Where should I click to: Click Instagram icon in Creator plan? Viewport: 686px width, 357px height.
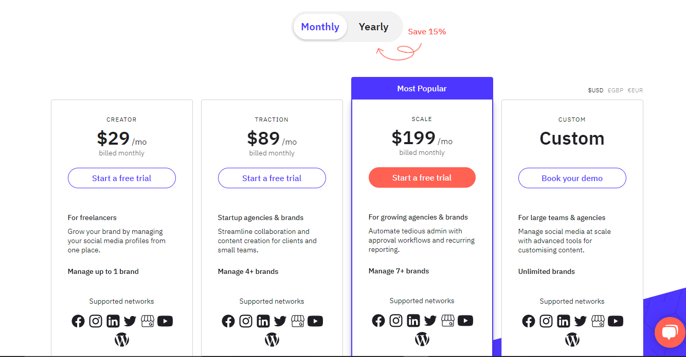coord(96,322)
